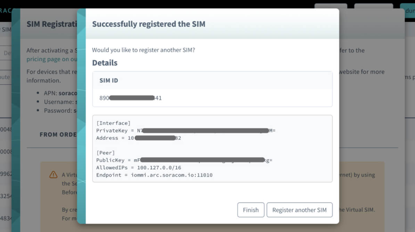Click the masked SIM ID value
415x232 pixels.
131,98
